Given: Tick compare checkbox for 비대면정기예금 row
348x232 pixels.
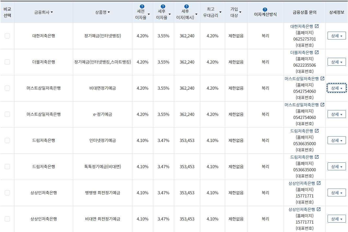Looking at the screenshot, I should click(7, 88).
